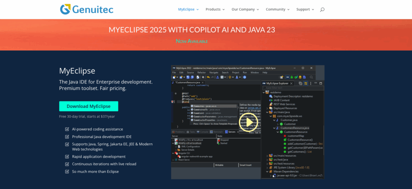Image resolution: width=412 pixels, height=189 pixels.
Task: Click the Download MyEclipse button
Action: pyautogui.click(x=89, y=106)
